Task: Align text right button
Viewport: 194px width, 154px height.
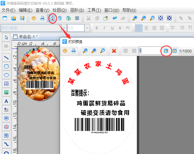Action: click(x=154, y=28)
